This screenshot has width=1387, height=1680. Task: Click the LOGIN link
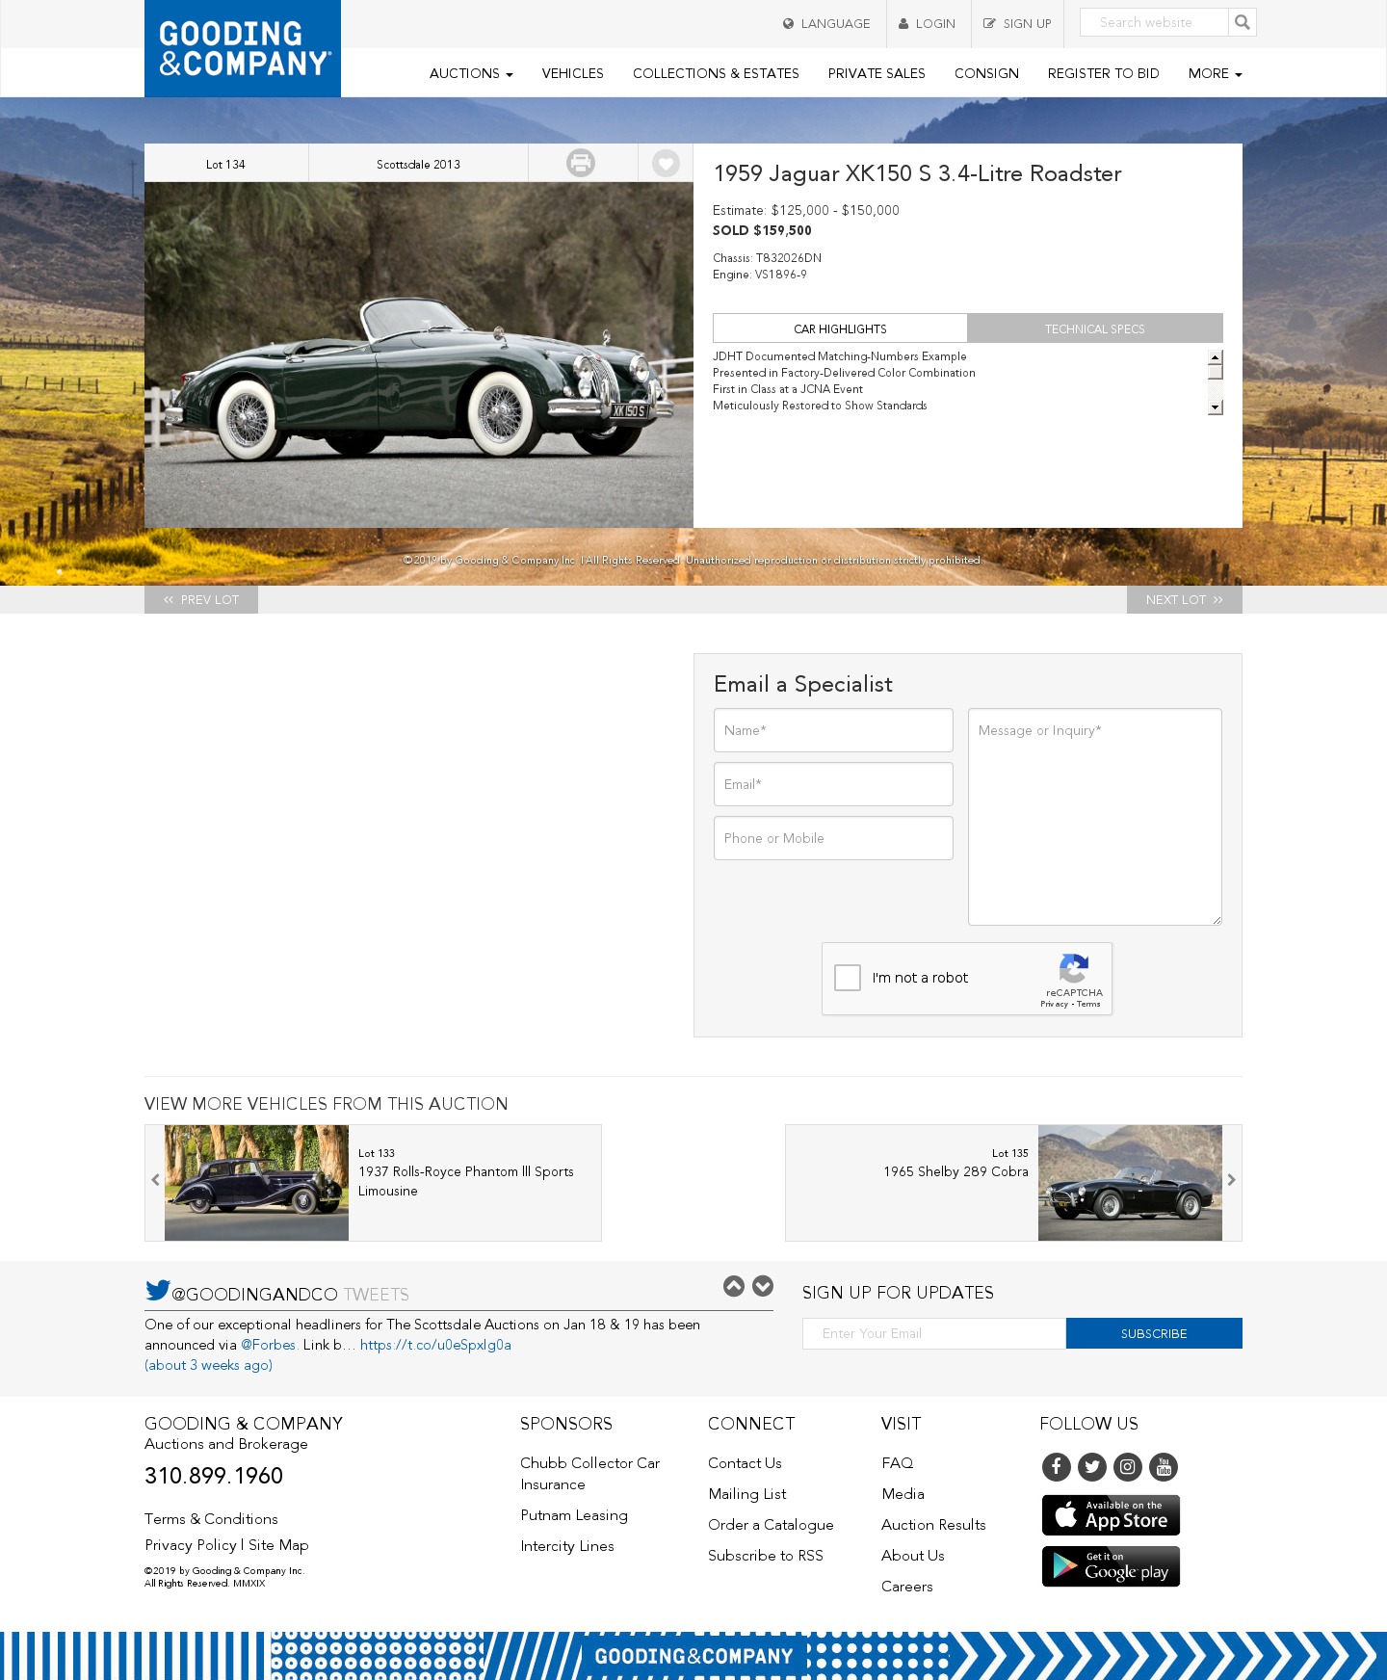[927, 23]
